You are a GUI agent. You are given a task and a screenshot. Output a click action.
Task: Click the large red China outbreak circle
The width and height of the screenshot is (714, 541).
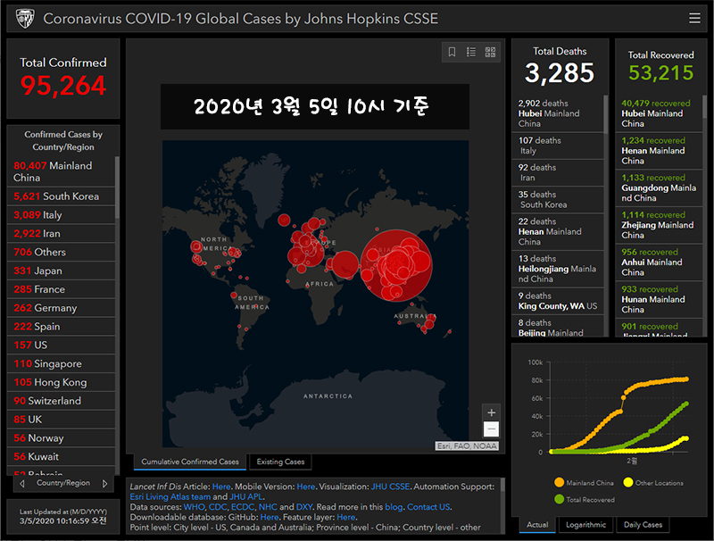[396, 265]
